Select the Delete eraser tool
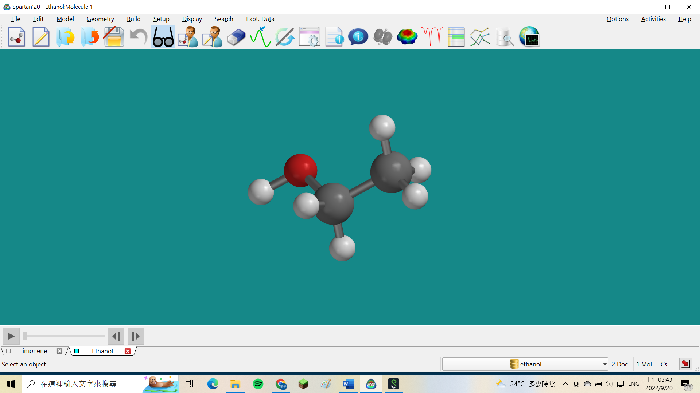 pos(236,37)
